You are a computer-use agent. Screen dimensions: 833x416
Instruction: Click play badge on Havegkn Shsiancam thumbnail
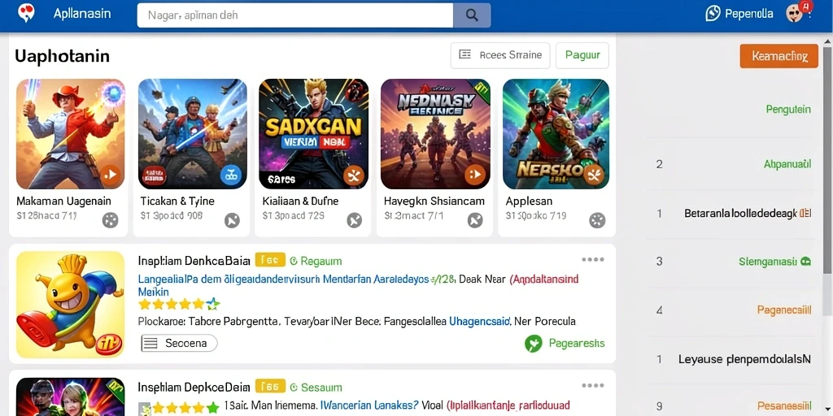click(x=475, y=174)
